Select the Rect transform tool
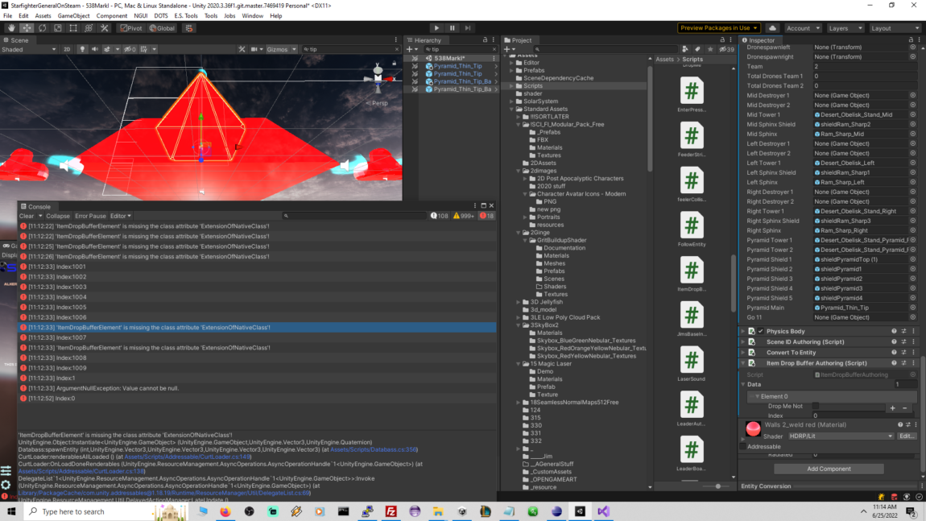Image resolution: width=926 pixels, height=521 pixels. pos(73,28)
